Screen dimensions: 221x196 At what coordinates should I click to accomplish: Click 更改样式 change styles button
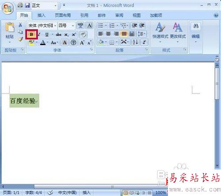point(178,32)
